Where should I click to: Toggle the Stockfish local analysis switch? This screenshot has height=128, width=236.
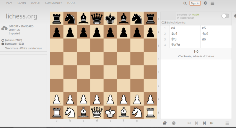coord(225,16)
